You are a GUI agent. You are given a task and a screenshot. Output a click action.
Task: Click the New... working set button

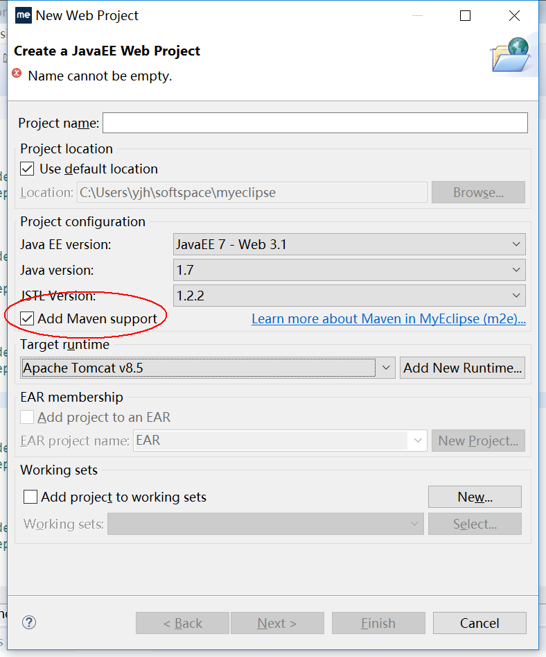475,497
